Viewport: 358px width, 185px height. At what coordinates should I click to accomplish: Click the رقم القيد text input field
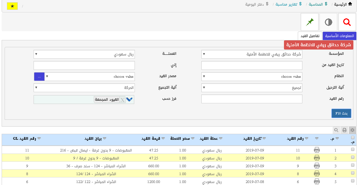coord(252,99)
